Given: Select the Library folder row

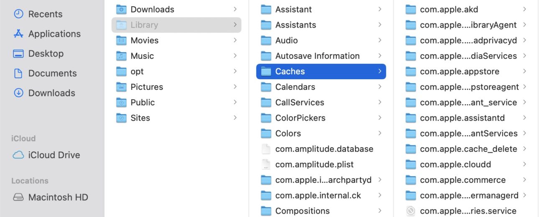Looking at the screenshot, I should pyautogui.click(x=176, y=25).
